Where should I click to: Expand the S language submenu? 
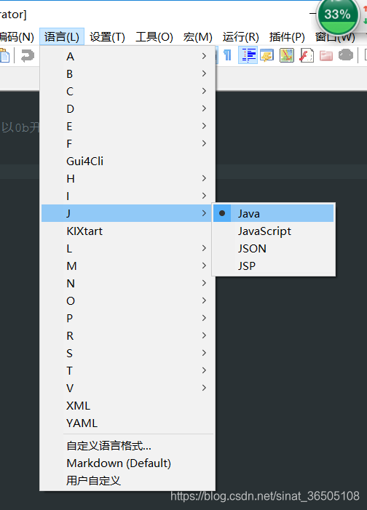click(x=127, y=353)
